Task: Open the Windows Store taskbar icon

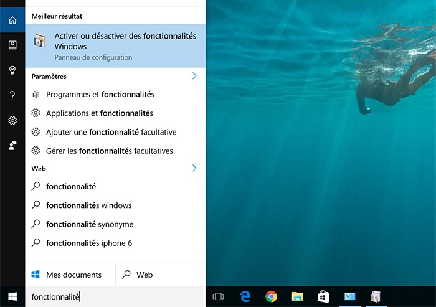Action: click(x=323, y=297)
